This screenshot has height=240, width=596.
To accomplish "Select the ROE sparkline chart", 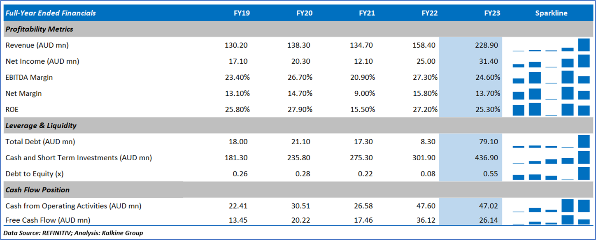I will pos(551,109).
